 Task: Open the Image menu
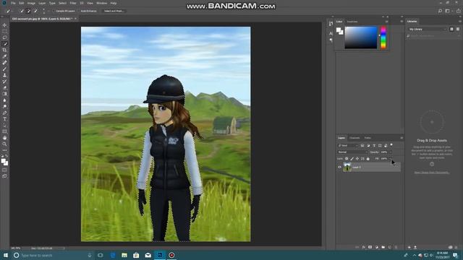(x=31, y=3)
